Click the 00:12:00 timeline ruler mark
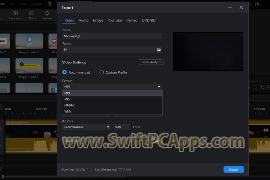The height and width of the screenshot is (180, 270). pos(42,109)
